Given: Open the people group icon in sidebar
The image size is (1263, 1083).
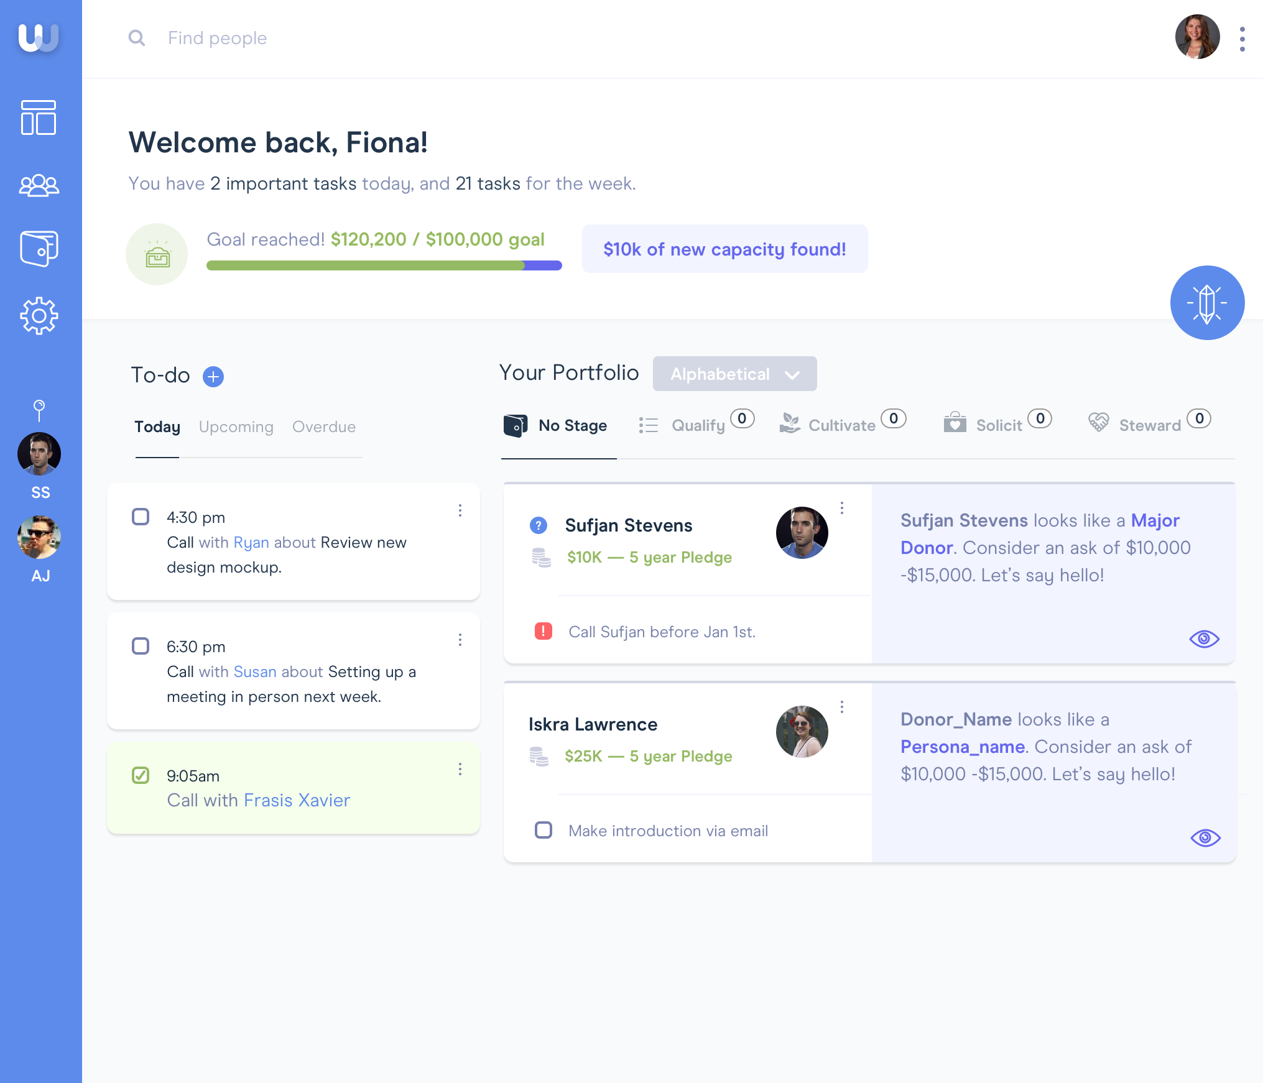Looking at the screenshot, I should pyautogui.click(x=39, y=185).
